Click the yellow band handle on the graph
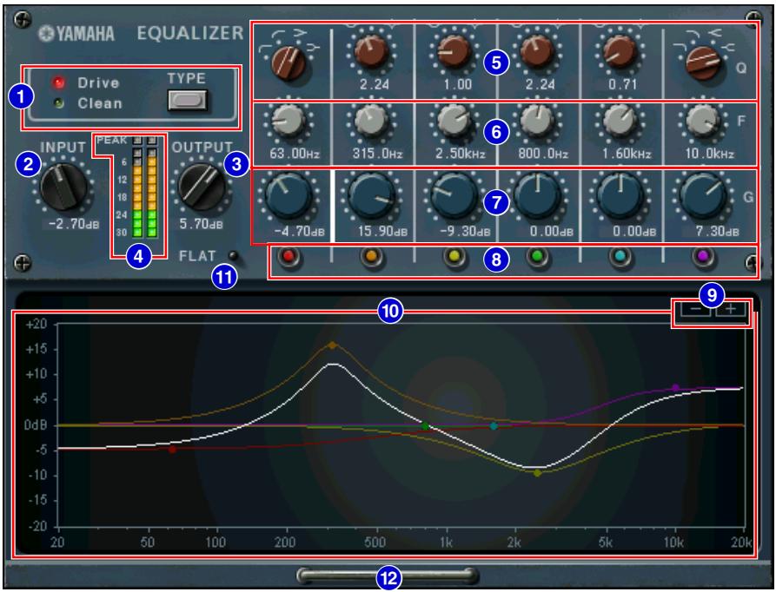776x592 pixels. 537,473
